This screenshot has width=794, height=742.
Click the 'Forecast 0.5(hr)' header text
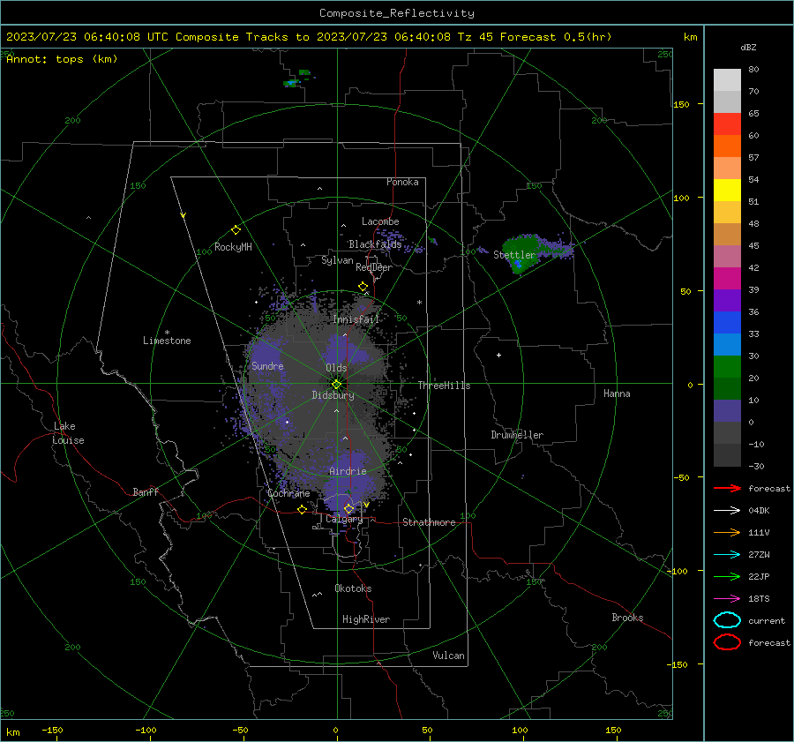point(556,37)
